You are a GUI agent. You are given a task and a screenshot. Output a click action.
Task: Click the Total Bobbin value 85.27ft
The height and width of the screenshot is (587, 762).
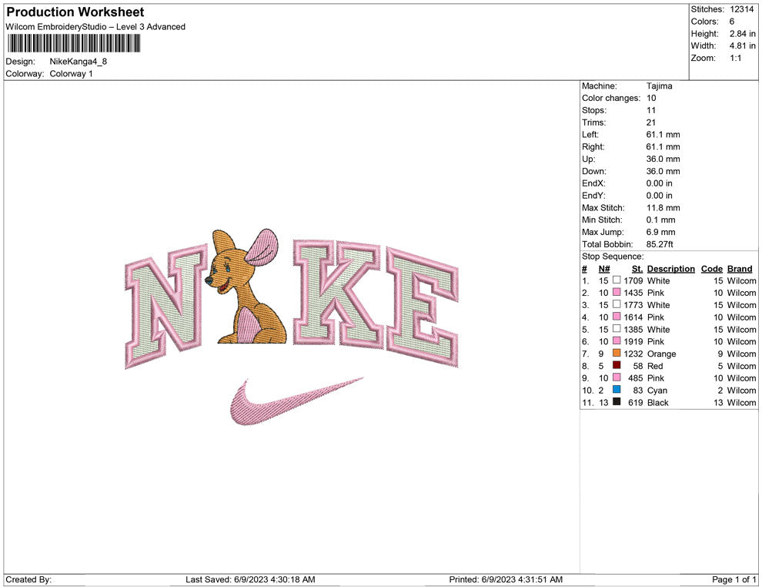point(660,244)
